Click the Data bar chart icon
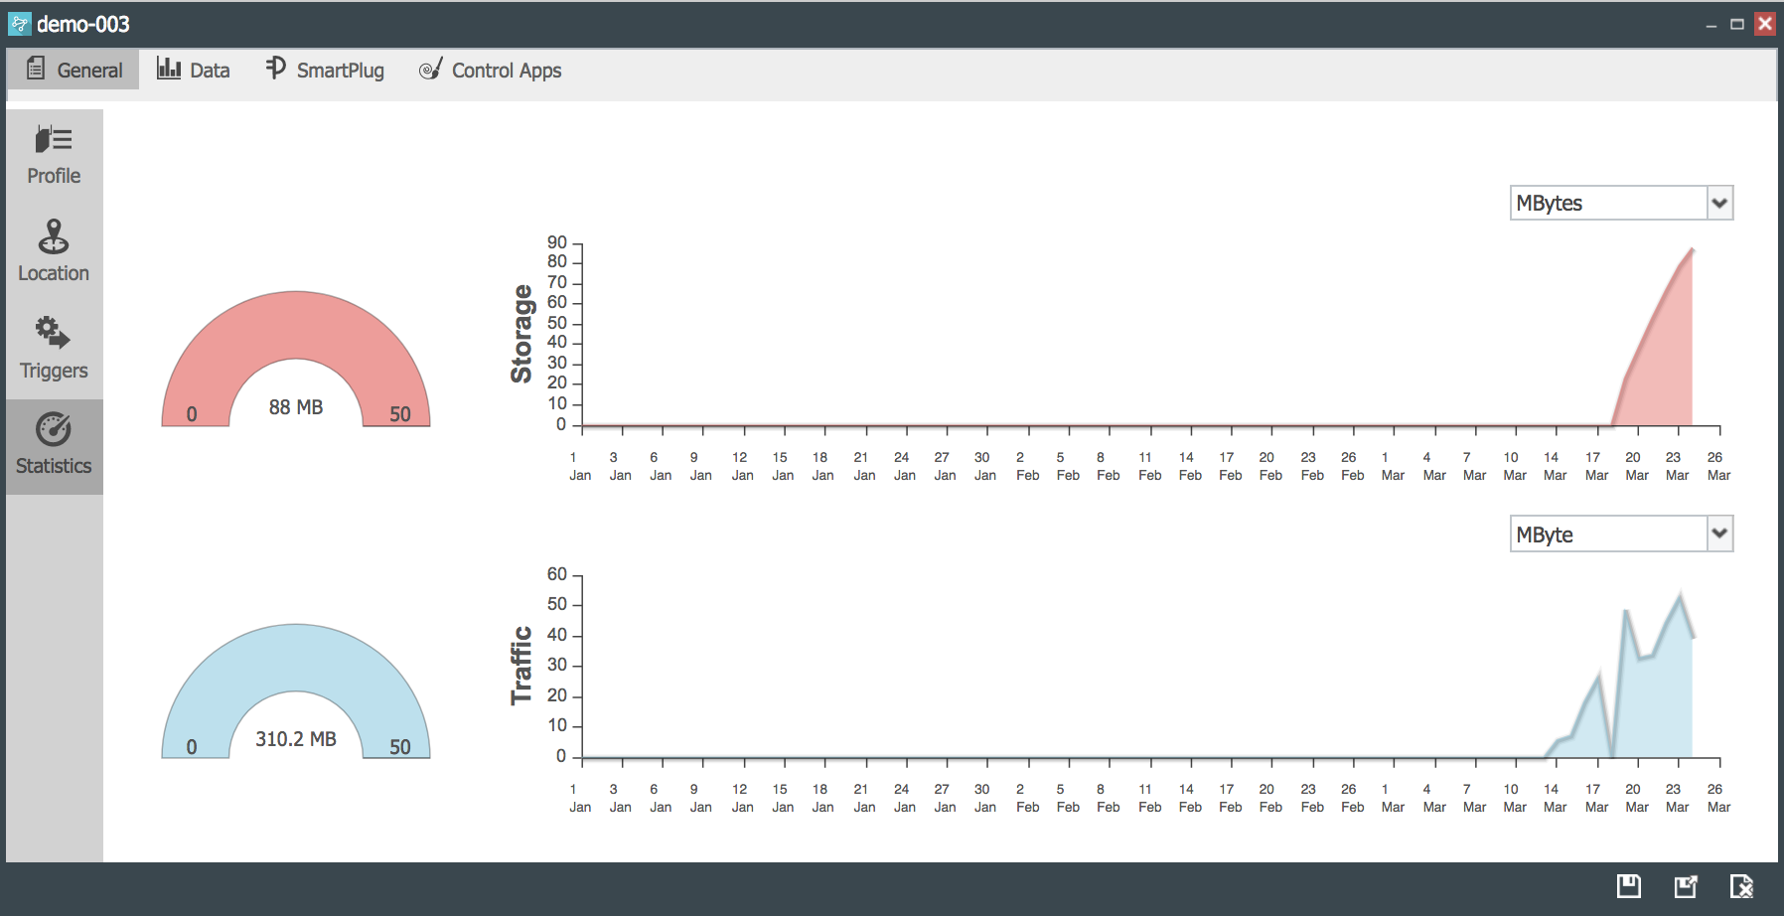 point(169,68)
